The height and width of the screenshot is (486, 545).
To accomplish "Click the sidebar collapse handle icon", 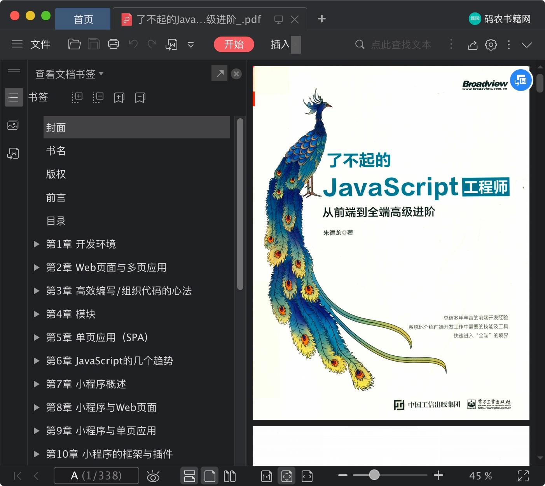I will click(x=14, y=71).
